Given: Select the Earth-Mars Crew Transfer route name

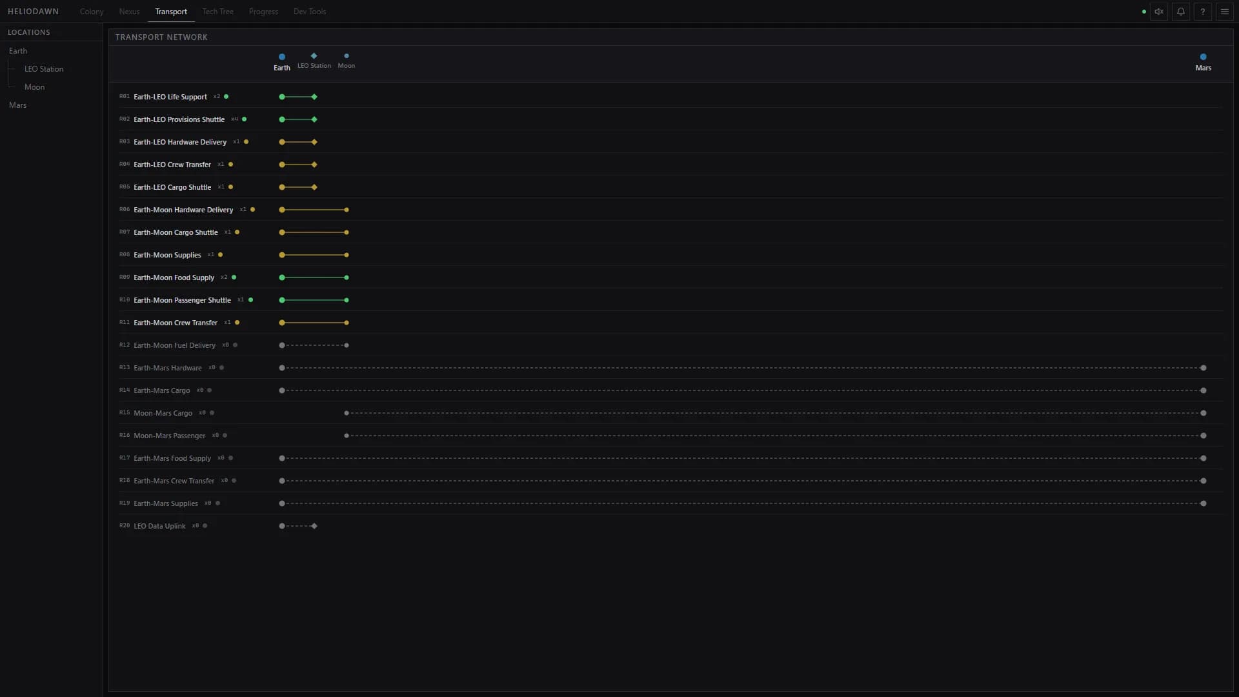Looking at the screenshot, I should pyautogui.click(x=174, y=481).
